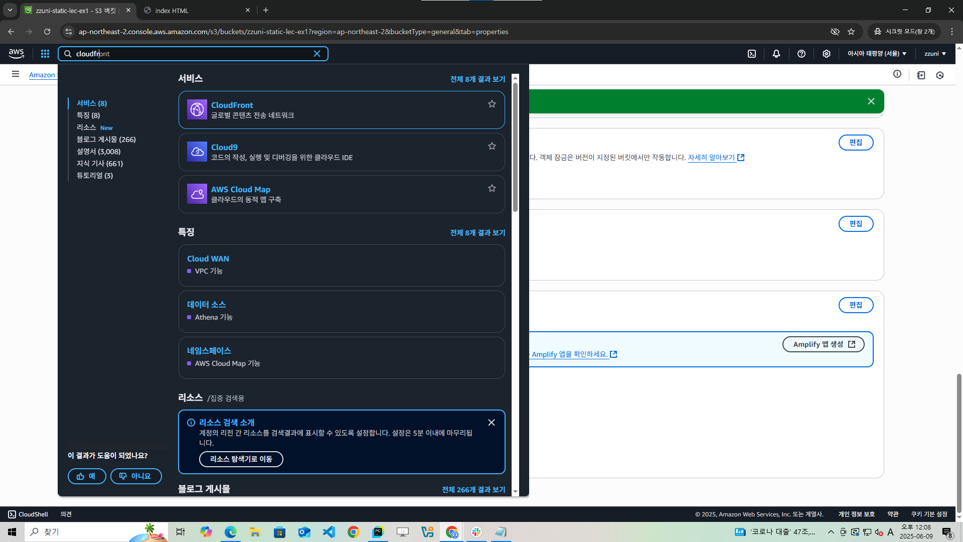Open the browser tab list chevron
This screenshot has width=963, height=542.
coord(10,10)
